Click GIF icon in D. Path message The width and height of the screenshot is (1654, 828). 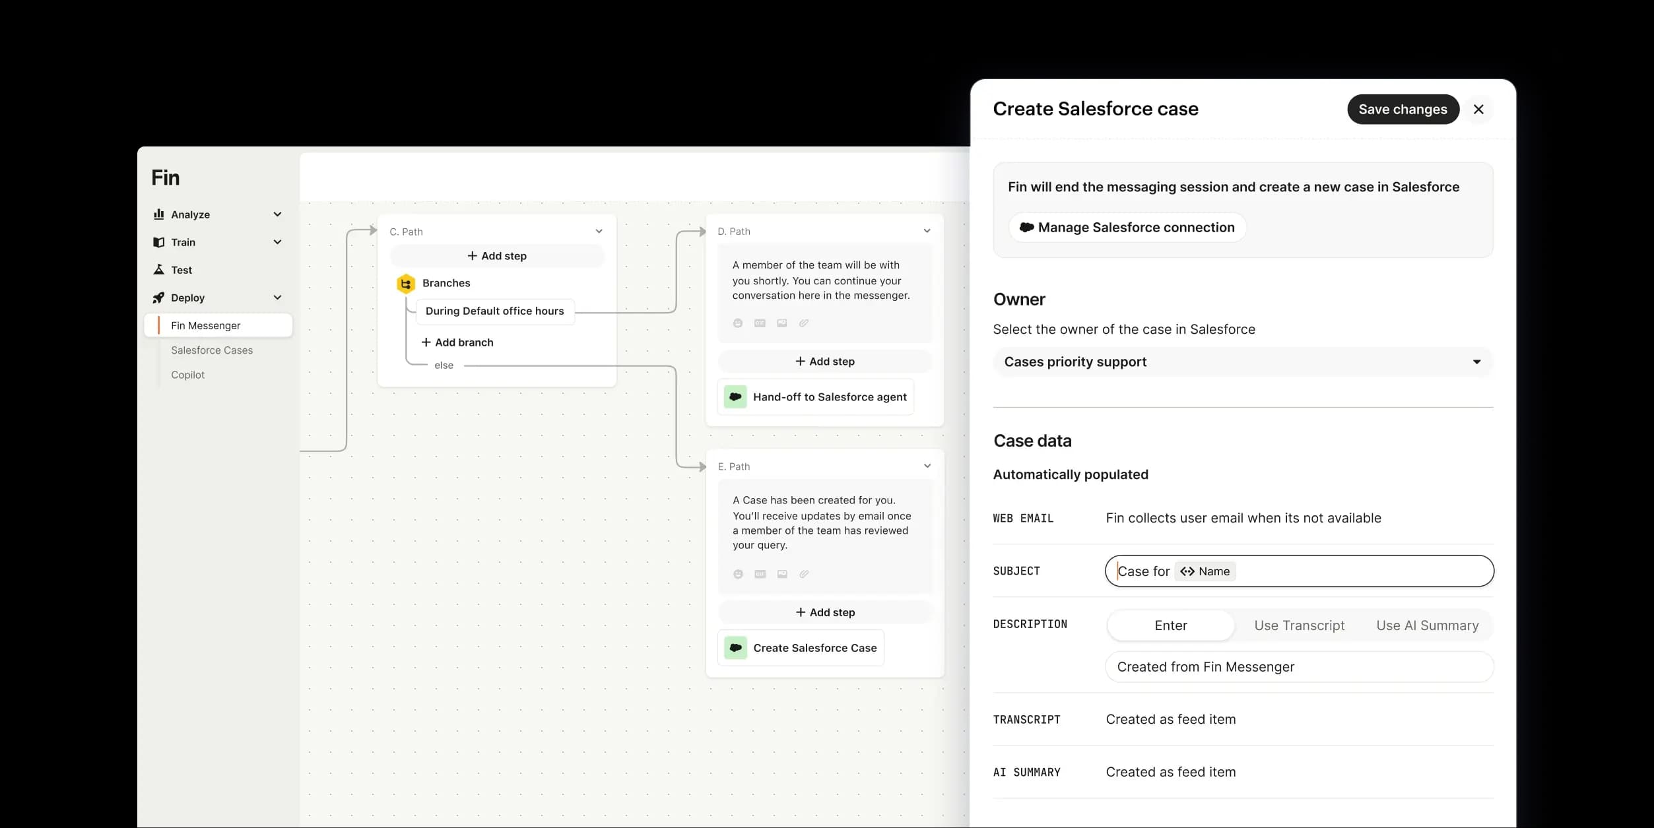pyautogui.click(x=760, y=323)
